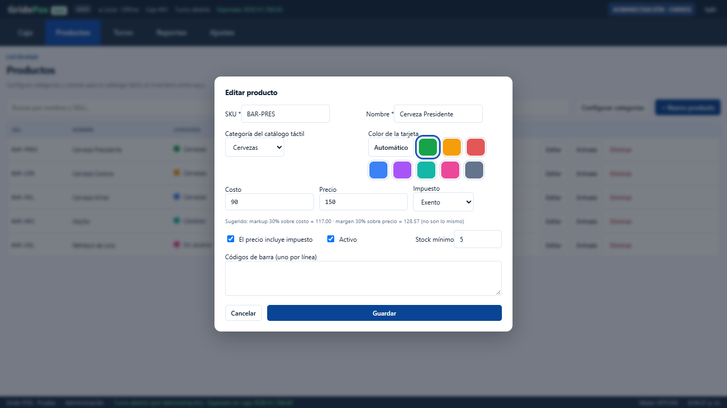727x408 pixels.
Task: Click the Nombre field with Cerveza Presidente
Action: (x=438, y=114)
